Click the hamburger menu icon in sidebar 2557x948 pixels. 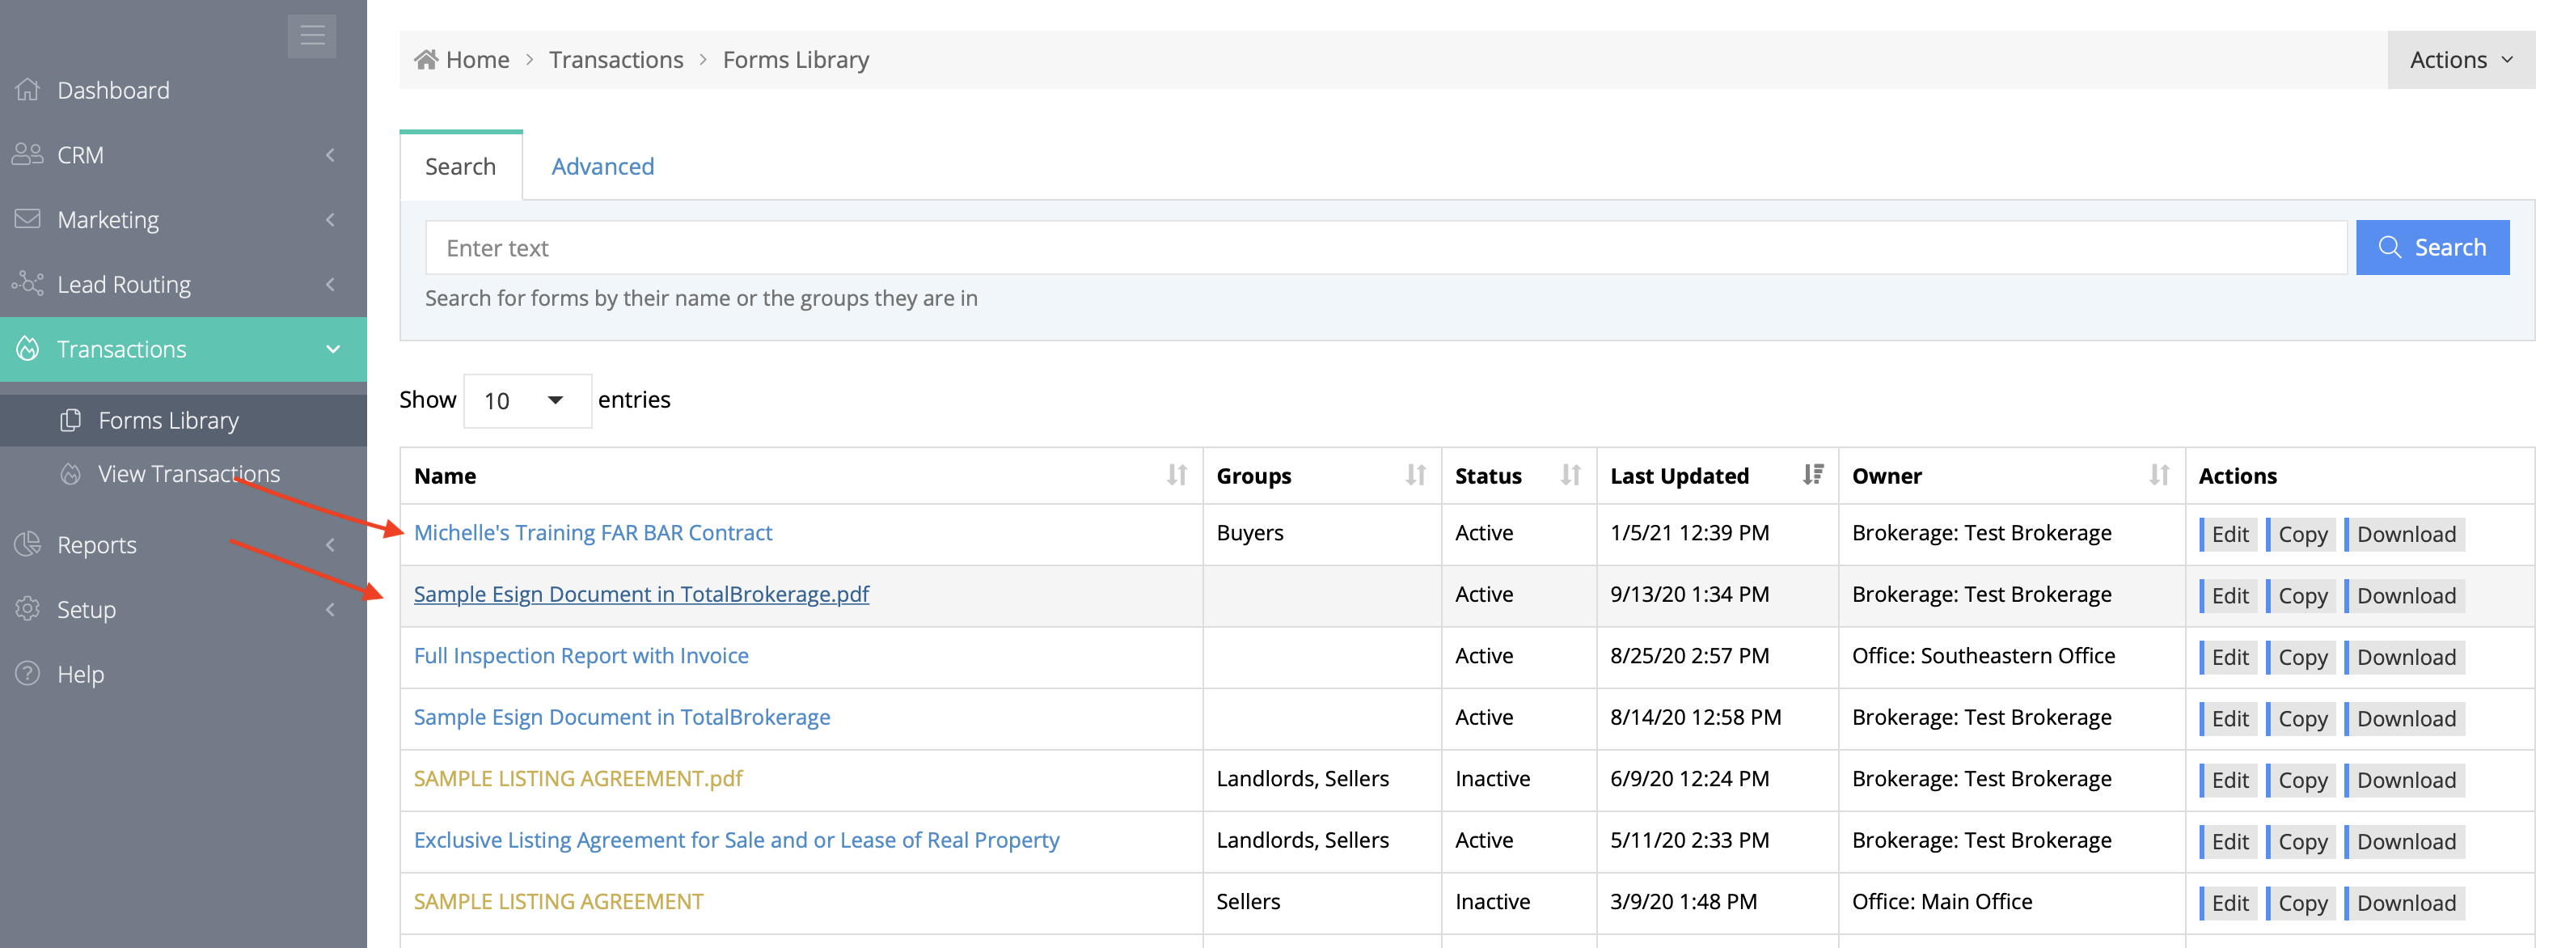311,36
